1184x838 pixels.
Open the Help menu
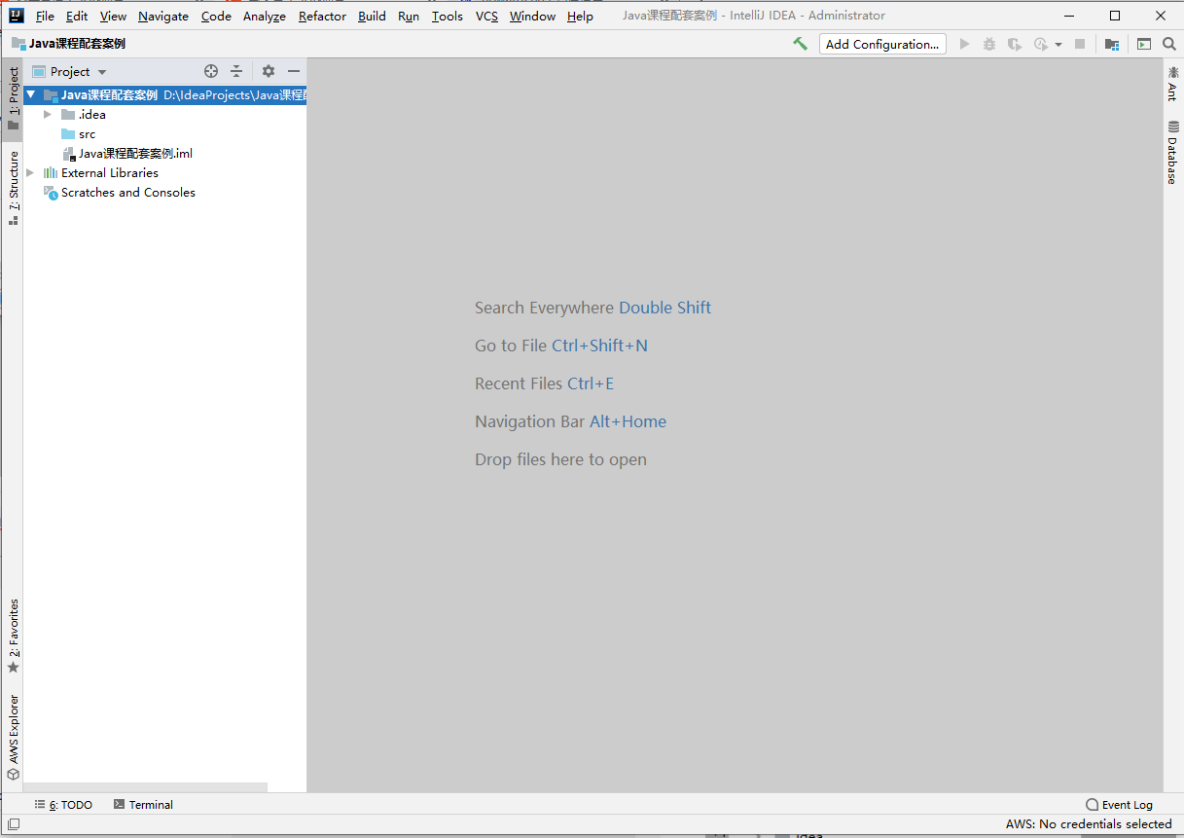(580, 17)
